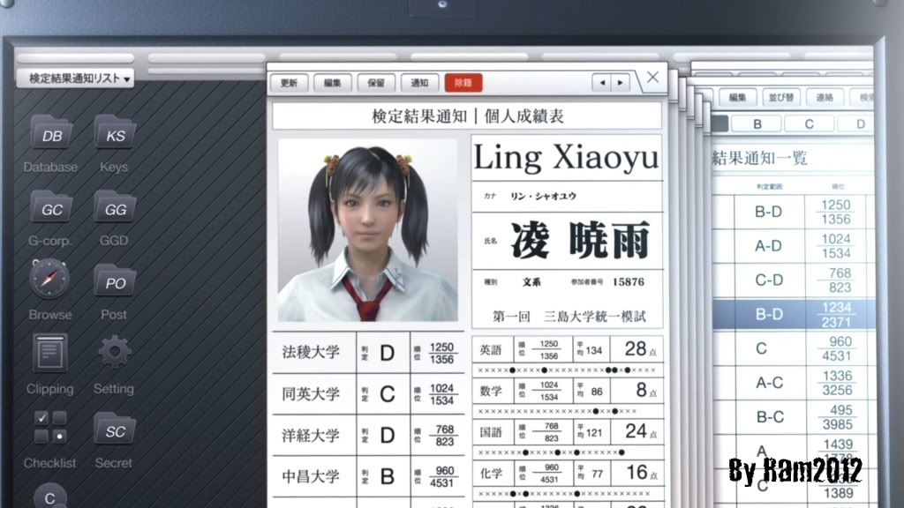Click 並び替 in the 結果通知一覧 window

tap(781, 97)
